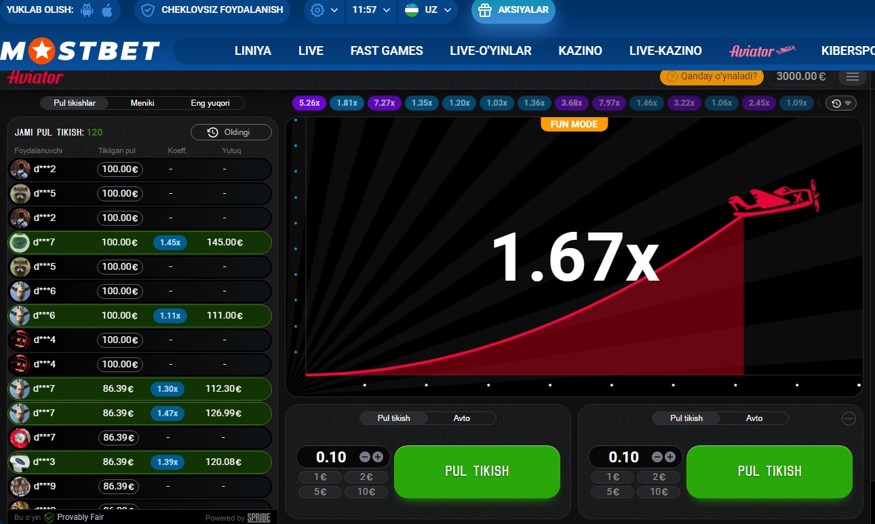The width and height of the screenshot is (875, 524).
Task: Click the left panel bet amount field
Action: pos(332,457)
